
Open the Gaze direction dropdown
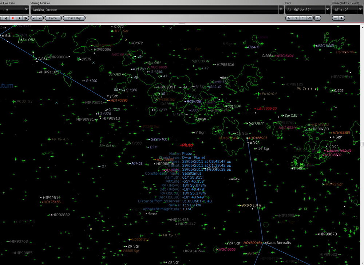[327, 10]
